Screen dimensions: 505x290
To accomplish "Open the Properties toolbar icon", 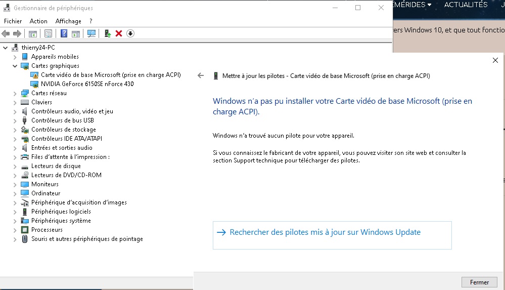I will click(x=48, y=33).
